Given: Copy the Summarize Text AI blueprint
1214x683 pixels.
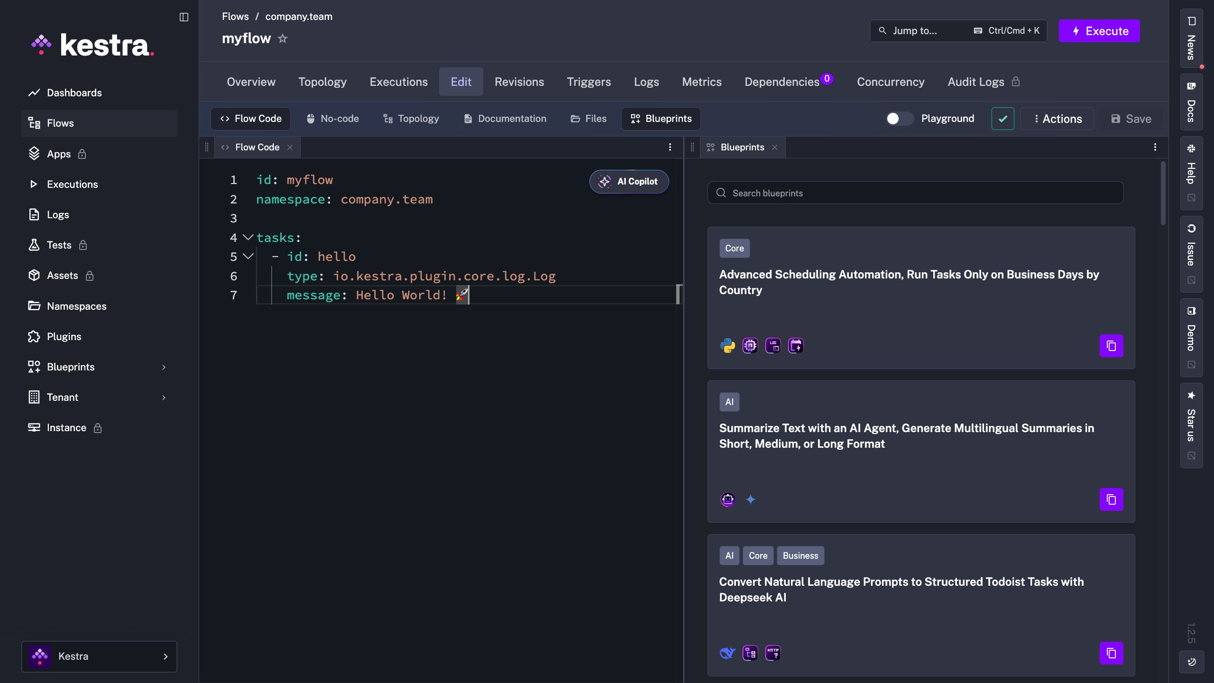Looking at the screenshot, I should pos(1111,499).
